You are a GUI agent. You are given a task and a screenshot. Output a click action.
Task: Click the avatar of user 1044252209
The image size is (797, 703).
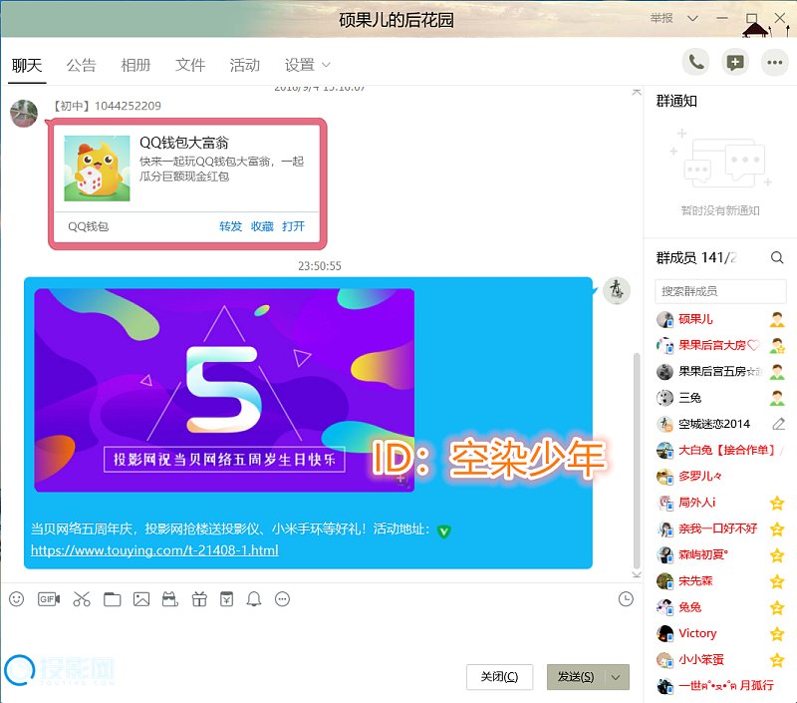point(24,113)
